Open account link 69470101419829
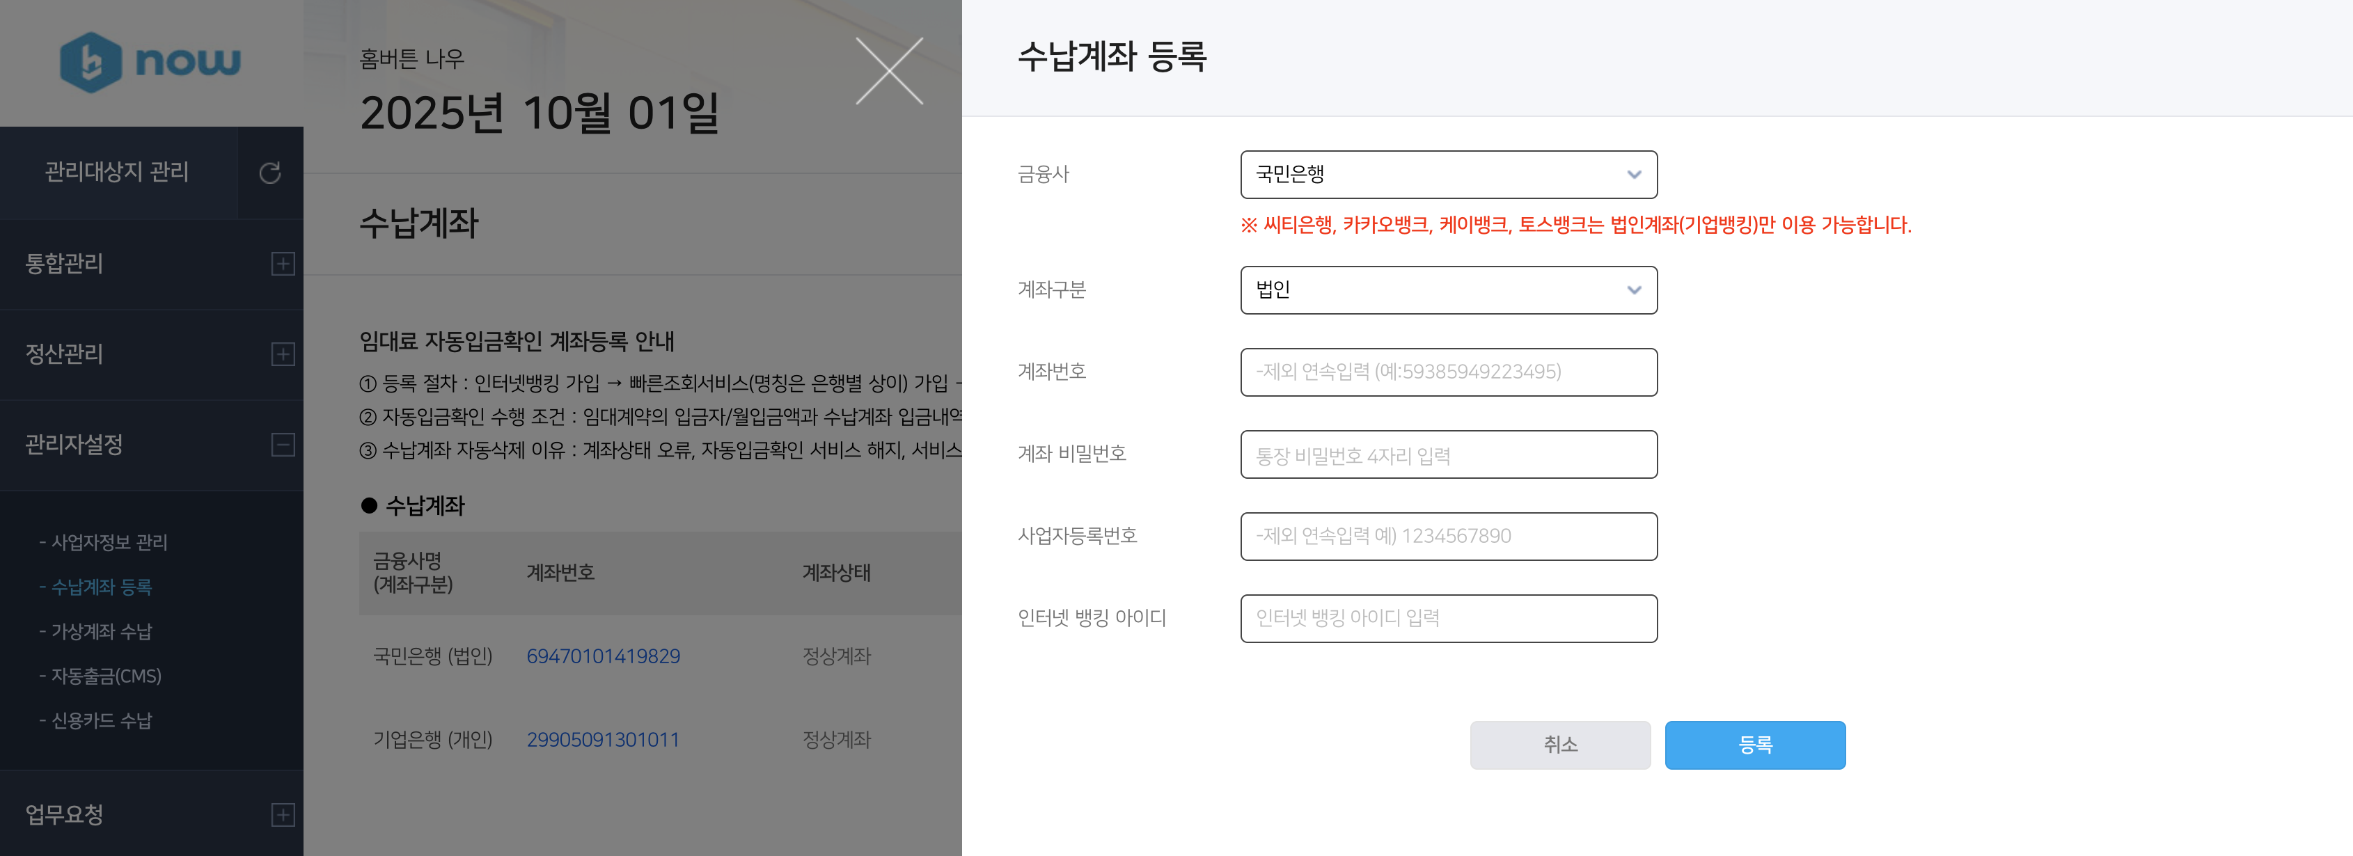The width and height of the screenshot is (2353, 856). 603,656
